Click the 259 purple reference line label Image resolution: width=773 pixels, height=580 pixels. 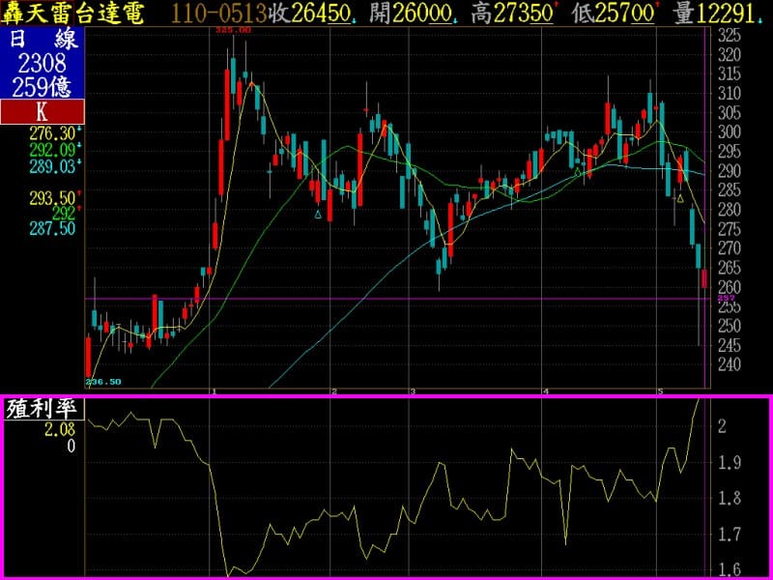coord(725,299)
